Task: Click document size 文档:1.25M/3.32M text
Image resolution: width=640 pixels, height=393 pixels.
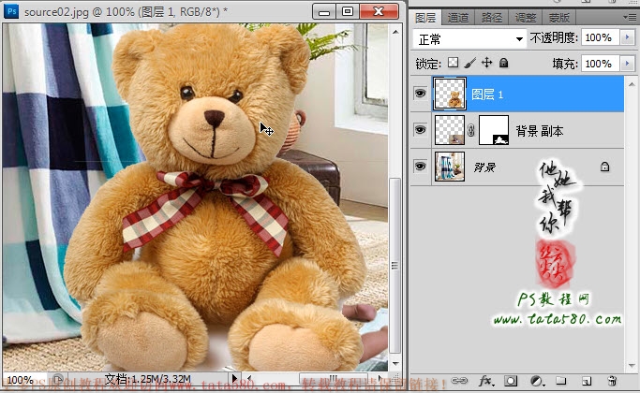Action: pyautogui.click(x=148, y=379)
